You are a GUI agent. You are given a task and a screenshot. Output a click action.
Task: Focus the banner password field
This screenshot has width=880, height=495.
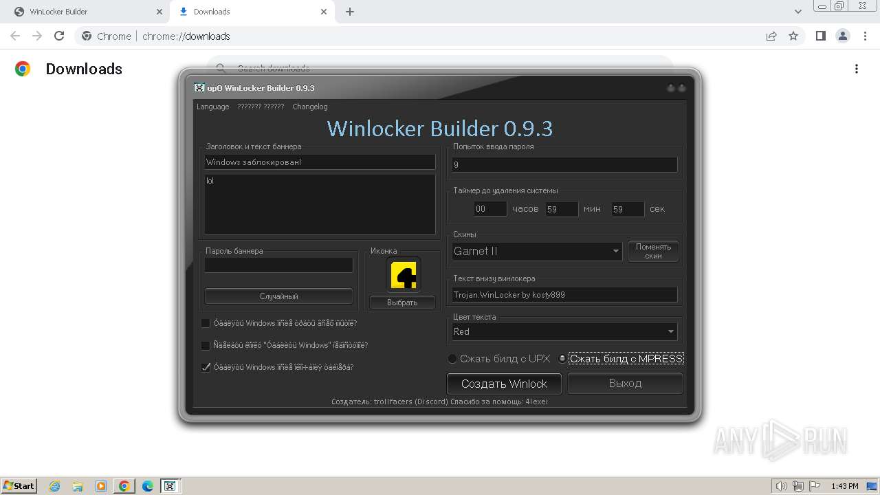point(278,265)
